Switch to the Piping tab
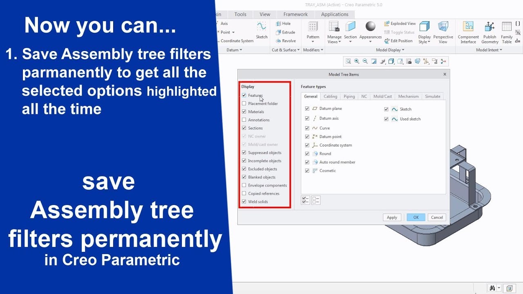 click(349, 96)
